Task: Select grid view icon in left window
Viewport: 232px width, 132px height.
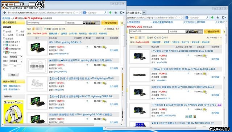Action: (37, 29)
